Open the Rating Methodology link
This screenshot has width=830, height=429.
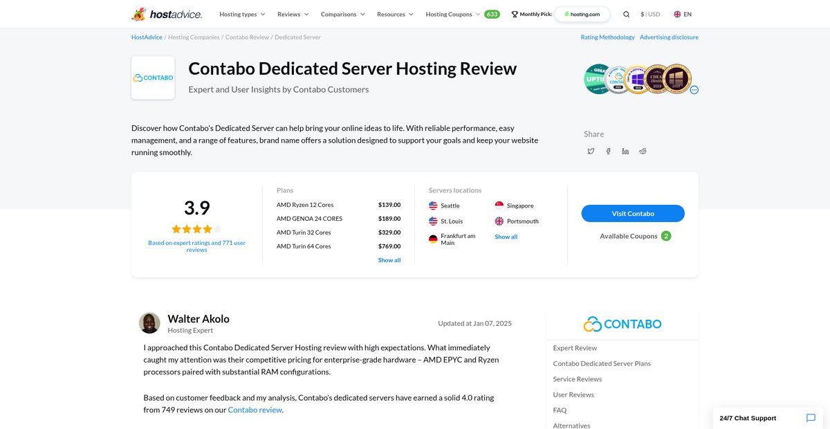point(607,37)
